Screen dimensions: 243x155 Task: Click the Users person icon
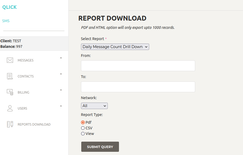10,108
